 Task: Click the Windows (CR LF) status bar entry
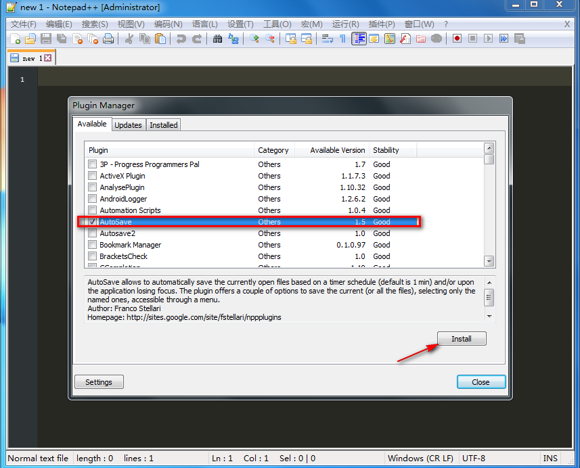point(420,459)
